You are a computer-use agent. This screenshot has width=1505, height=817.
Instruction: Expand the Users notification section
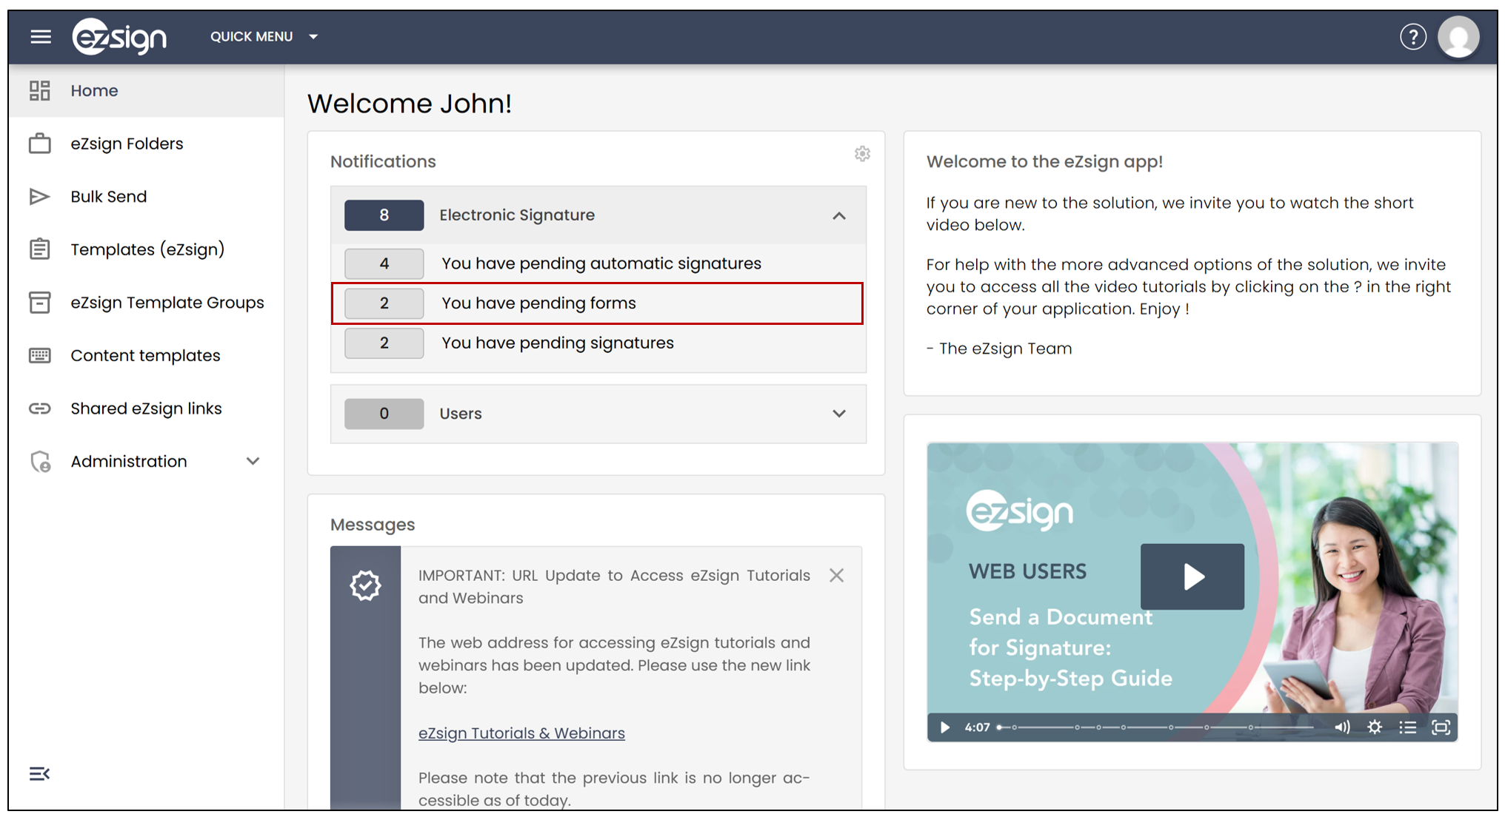838,414
